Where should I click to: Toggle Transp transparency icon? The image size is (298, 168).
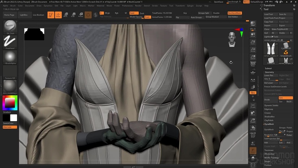pos(253,143)
